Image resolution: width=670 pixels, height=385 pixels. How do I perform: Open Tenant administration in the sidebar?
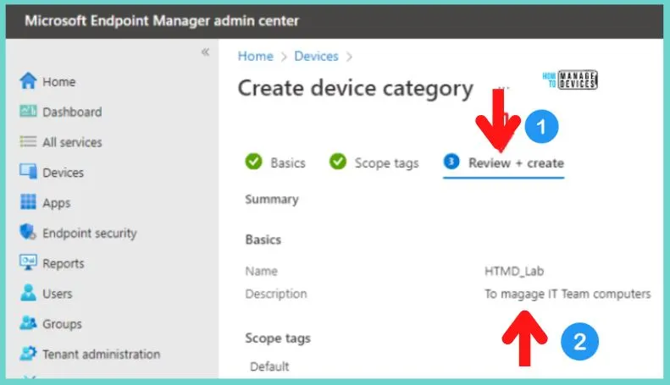click(x=102, y=355)
